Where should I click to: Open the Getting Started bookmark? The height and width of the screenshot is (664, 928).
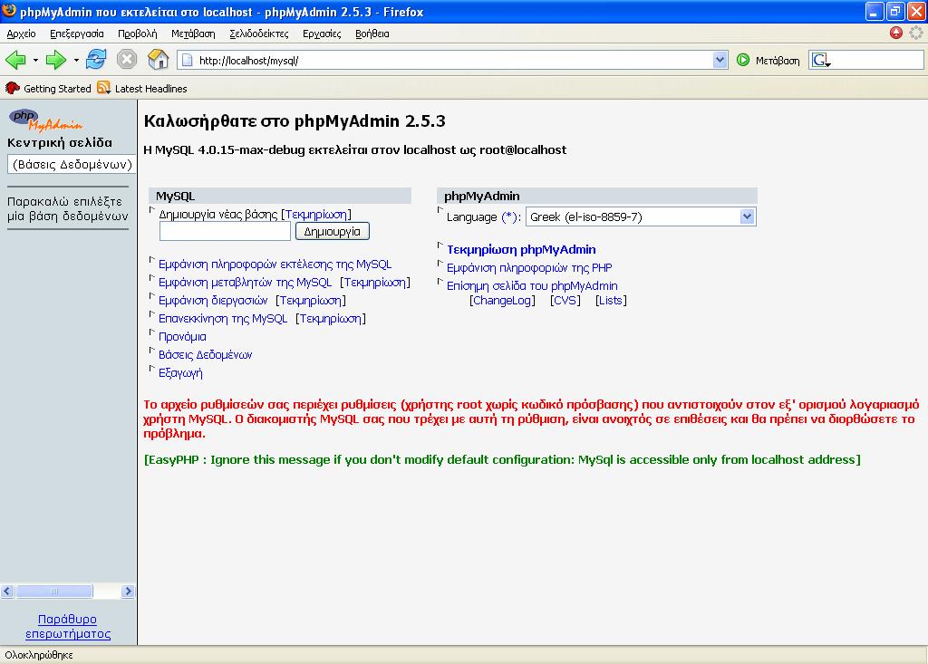[x=48, y=88]
